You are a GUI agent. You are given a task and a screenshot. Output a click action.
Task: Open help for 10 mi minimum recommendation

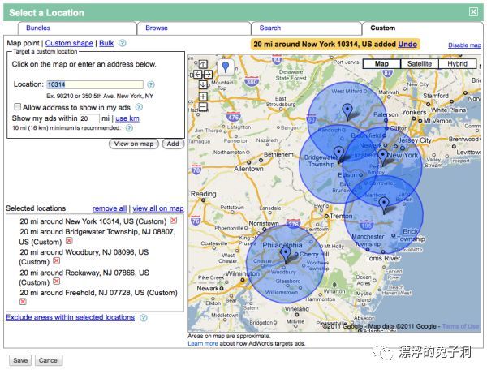click(x=129, y=128)
